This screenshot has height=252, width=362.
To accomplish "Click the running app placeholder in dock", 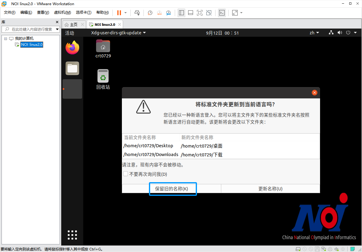I will [x=72, y=89].
